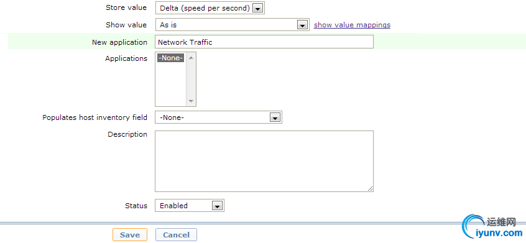Image resolution: width=526 pixels, height=243 pixels.
Task: Open the Show value 'As is' select box
Action: click(x=232, y=25)
